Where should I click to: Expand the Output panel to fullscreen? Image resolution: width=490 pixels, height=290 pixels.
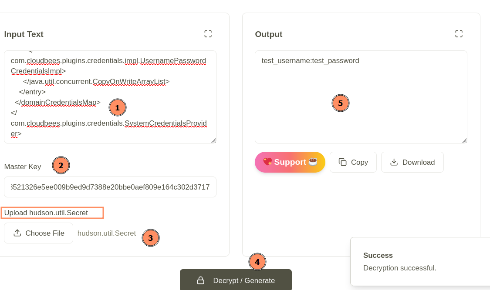pos(459,33)
